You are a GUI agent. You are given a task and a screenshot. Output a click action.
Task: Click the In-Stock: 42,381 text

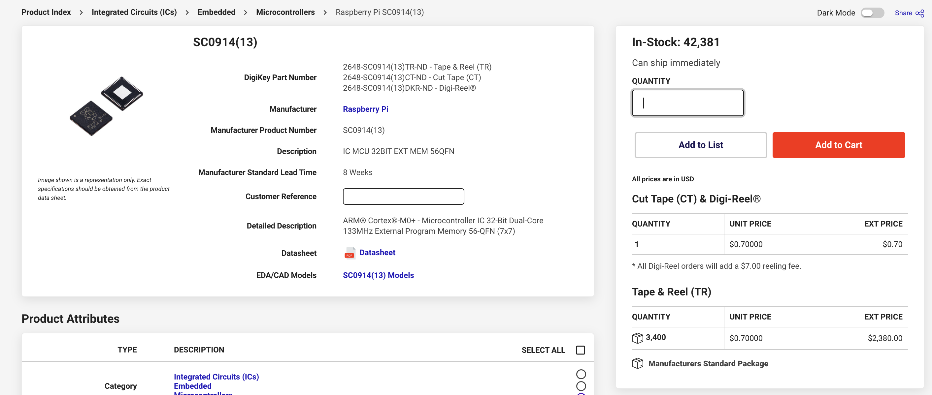675,42
